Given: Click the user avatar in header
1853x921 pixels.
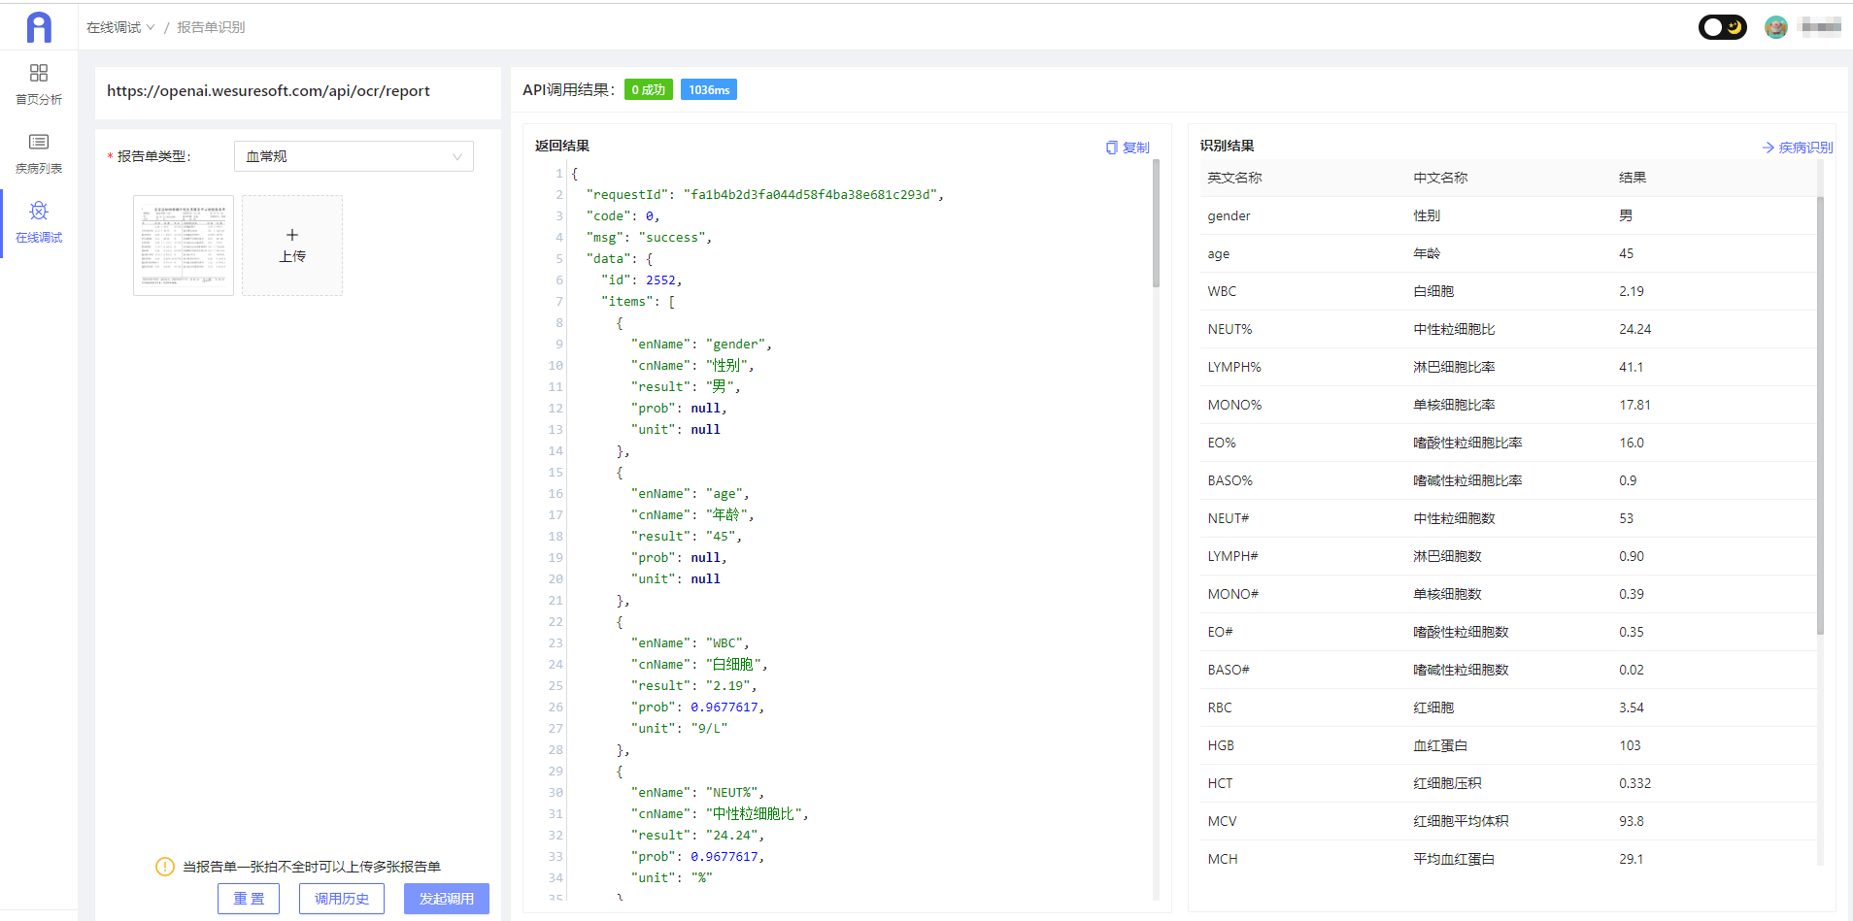Looking at the screenshot, I should (x=1775, y=27).
